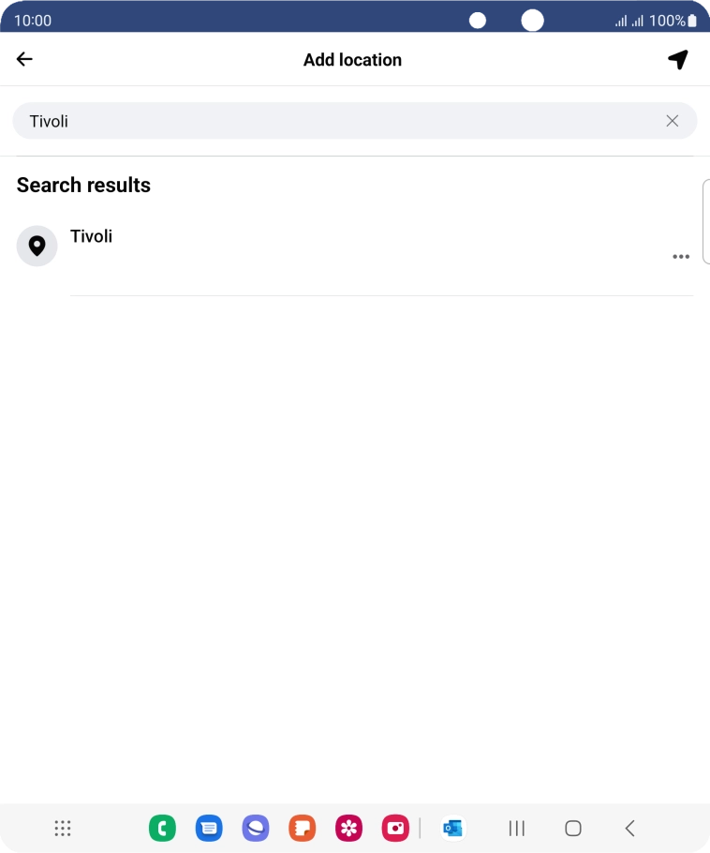Open more options for Tivoli result
Image resolution: width=710 pixels, height=853 pixels.
(x=681, y=257)
